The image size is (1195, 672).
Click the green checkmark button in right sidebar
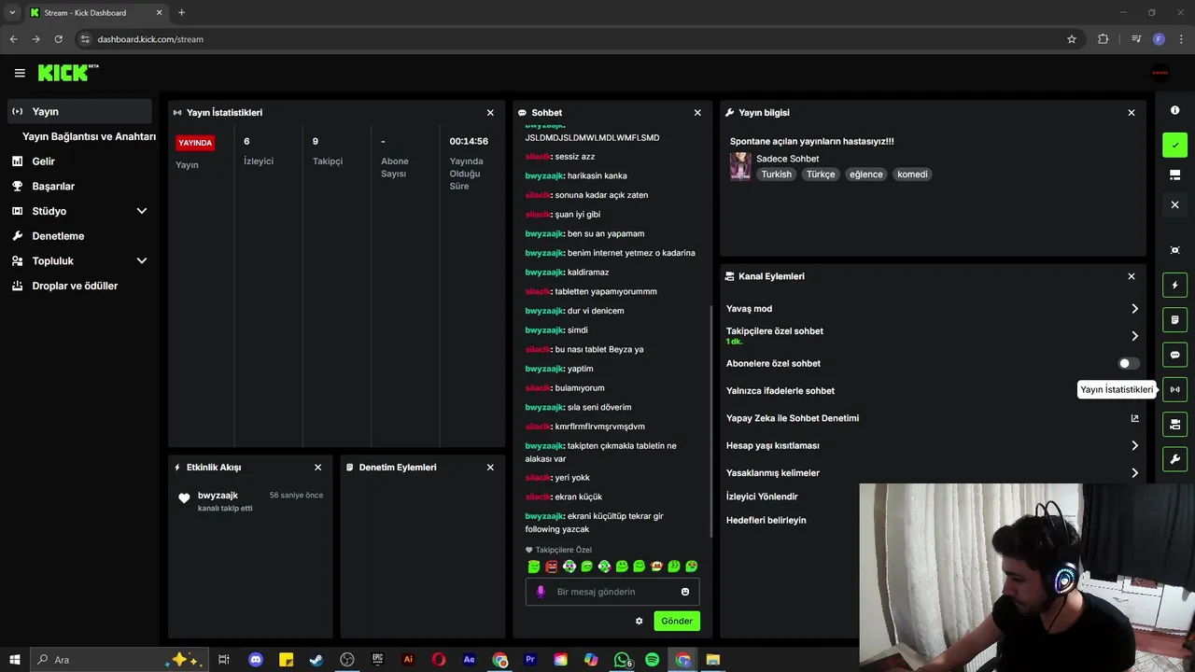pyautogui.click(x=1174, y=145)
